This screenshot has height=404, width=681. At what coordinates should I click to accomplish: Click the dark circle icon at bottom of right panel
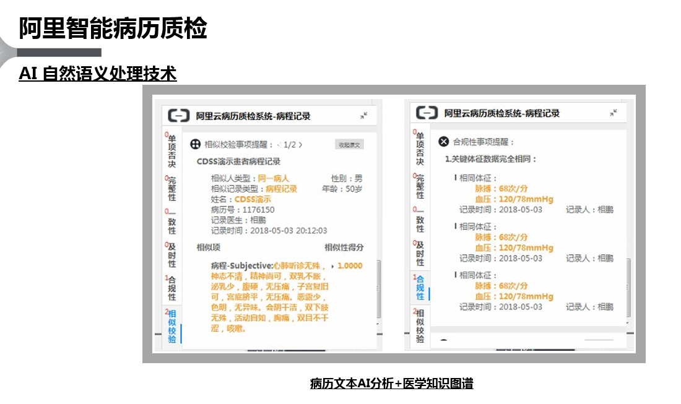(x=442, y=338)
